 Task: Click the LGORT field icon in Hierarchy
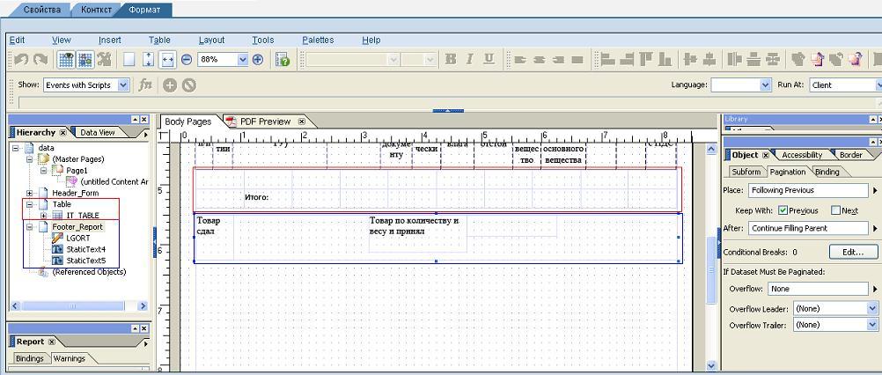(57, 238)
